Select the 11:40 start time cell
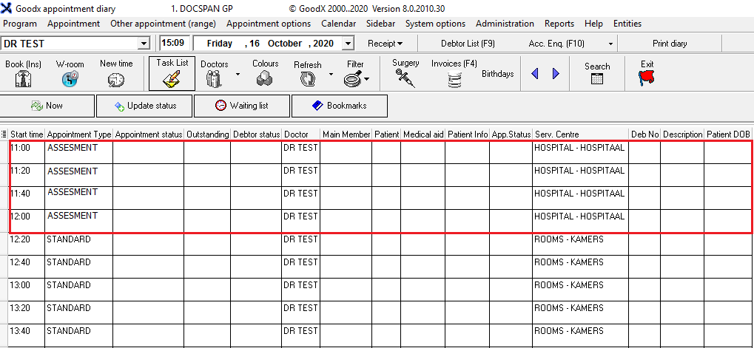Viewport: 754px width, 348px height. (27, 198)
